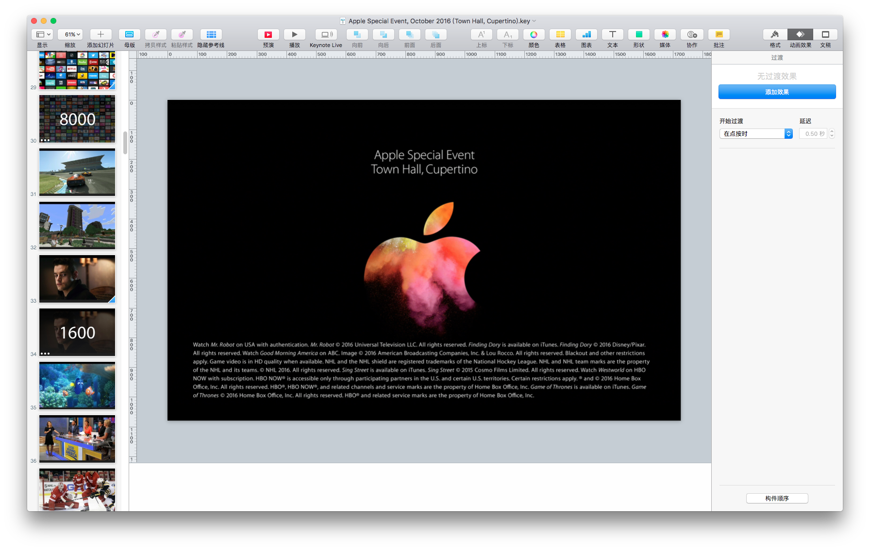Select slide 30 thumbnail showing 8000
Image resolution: width=870 pixels, height=550 pixels.
[77, 119]
